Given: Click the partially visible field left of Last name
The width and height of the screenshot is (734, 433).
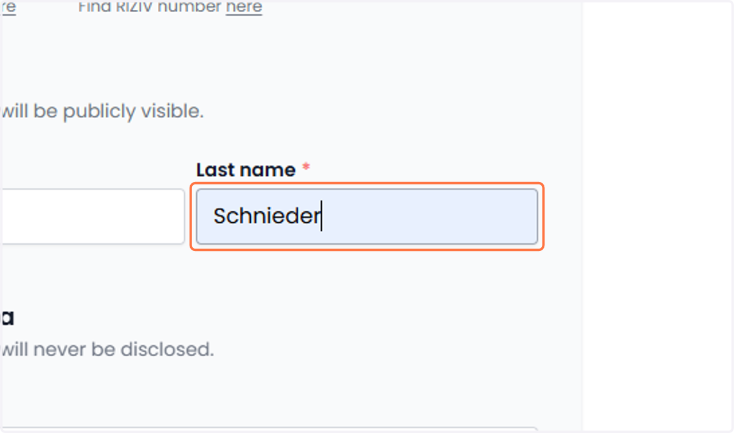Looking at the screenshot, I should 93,216.
